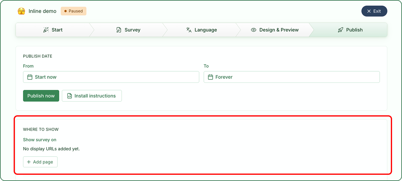The image size is (402, 181).
Task: Open the 'Start now' date picker
Action: click(x=111, y=77)
